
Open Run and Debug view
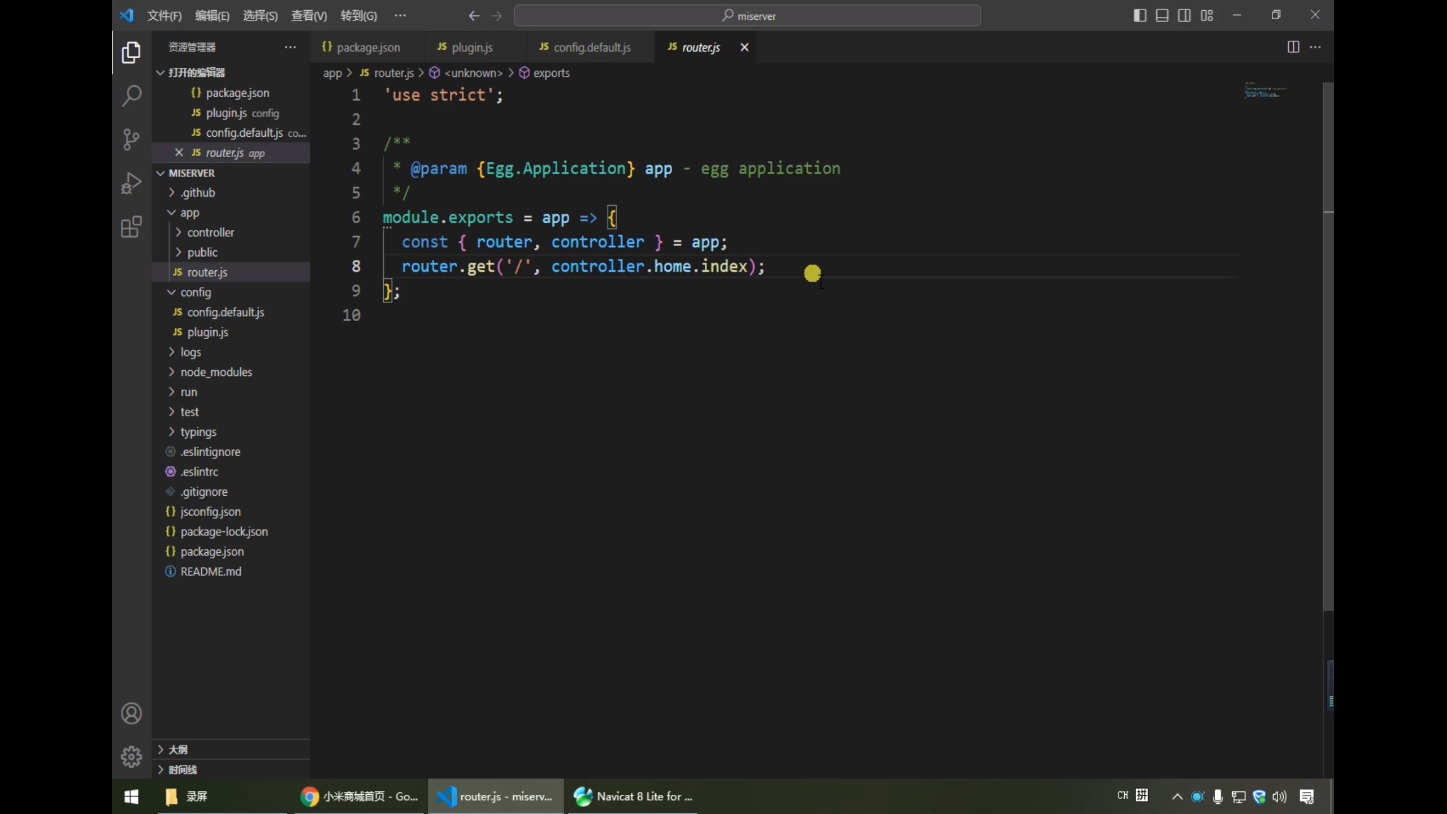pyautogui.click(x=131, y=183)
